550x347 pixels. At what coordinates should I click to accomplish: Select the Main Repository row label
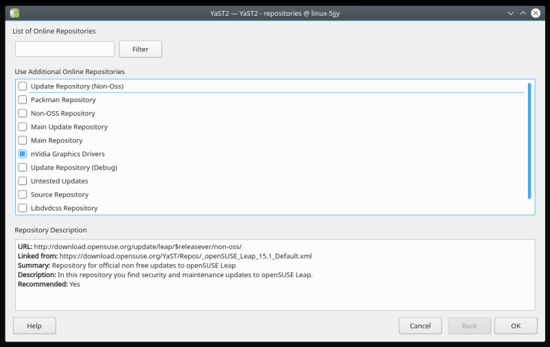[x=56, y=141]
